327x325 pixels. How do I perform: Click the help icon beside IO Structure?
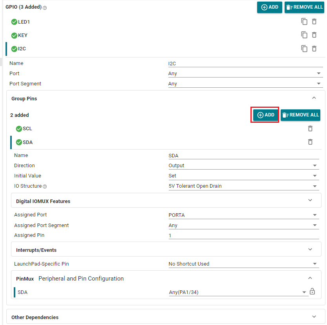44,187
